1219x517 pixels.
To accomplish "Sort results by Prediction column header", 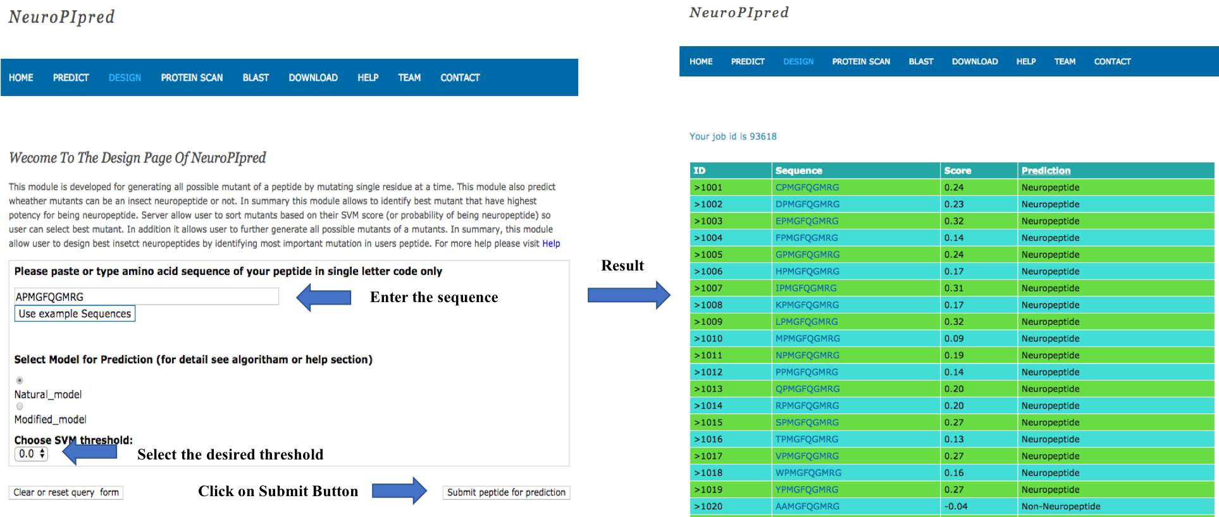I will click(1046, 171).
